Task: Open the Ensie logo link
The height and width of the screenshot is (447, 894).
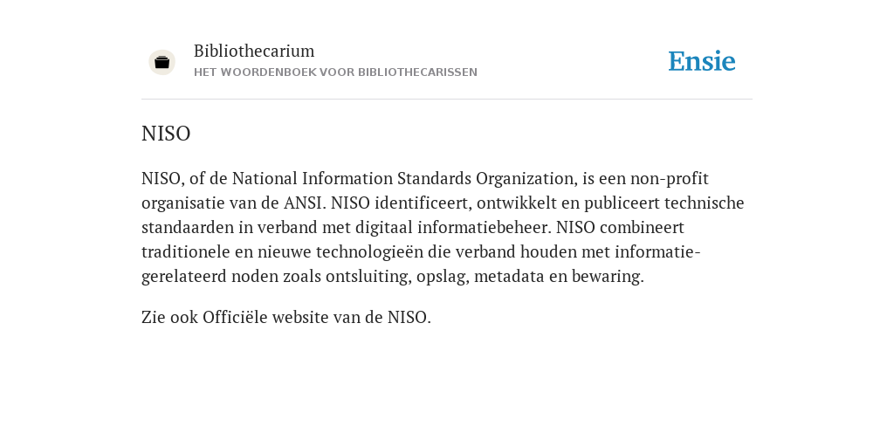Action: 702,61
